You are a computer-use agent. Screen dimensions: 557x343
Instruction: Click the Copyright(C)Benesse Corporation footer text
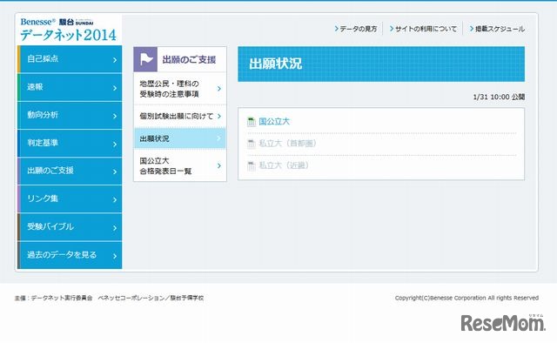coord(466,298)
